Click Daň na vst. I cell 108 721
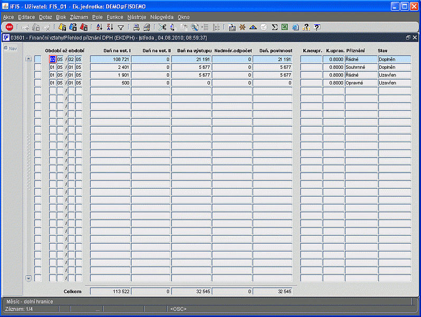The width and height of the screenshot is (421, 317). click(110, 59)
